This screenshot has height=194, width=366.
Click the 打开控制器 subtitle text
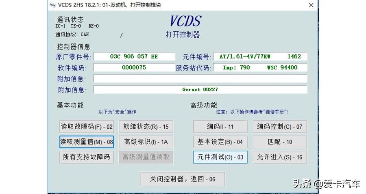click(183, 35)
